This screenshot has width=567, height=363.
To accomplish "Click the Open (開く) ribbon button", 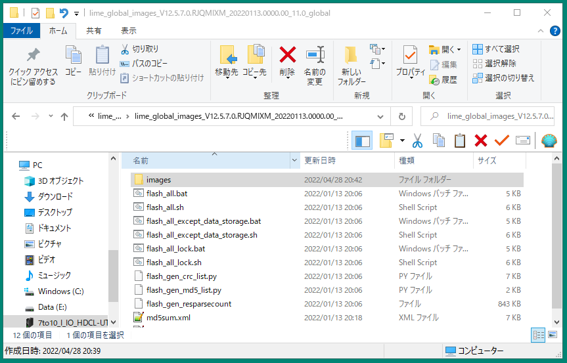I will tap(442, 49).
